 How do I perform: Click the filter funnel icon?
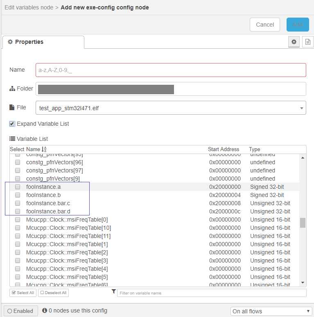point(113,292)
